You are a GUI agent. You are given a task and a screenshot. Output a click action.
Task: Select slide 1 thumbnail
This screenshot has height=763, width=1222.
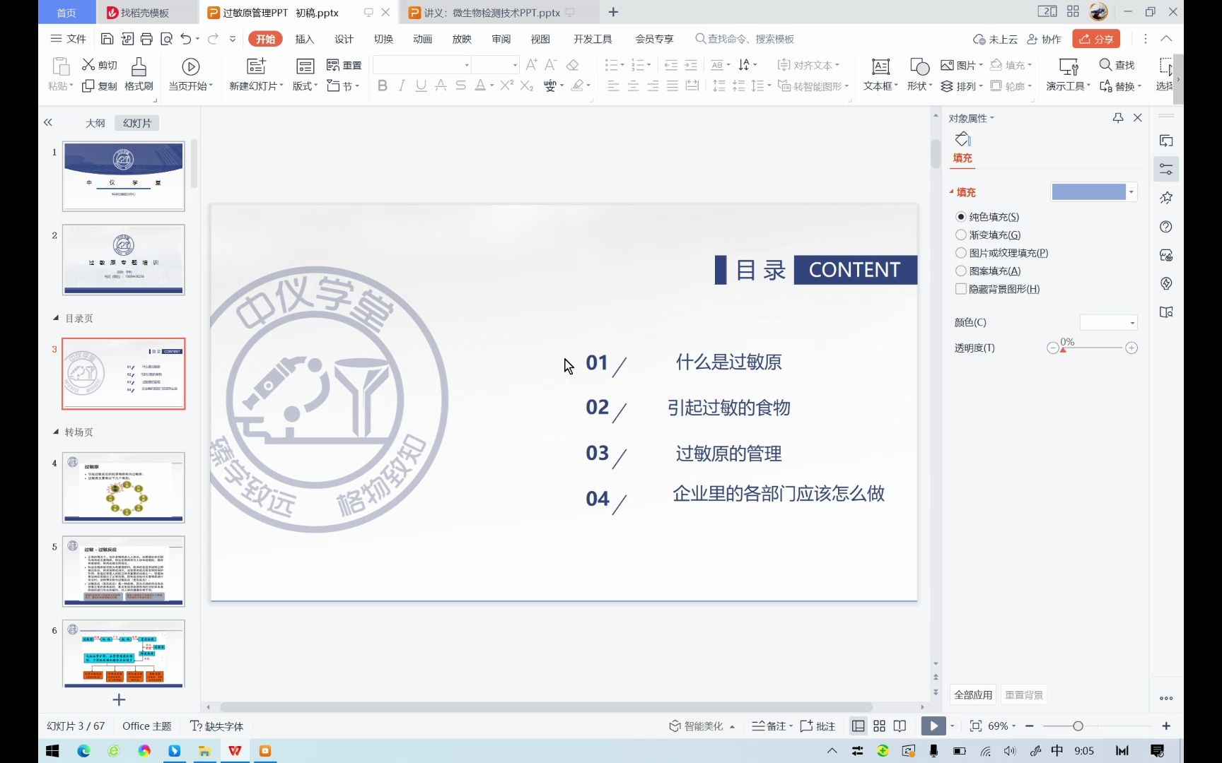pyautogui.click(x=124, y=176)
